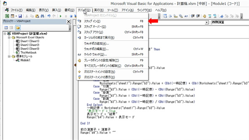Click the Find binoculars icon
The image size is (249, 140).
click(42, 16)
